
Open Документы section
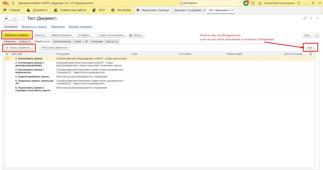click(x=37, y=10)
